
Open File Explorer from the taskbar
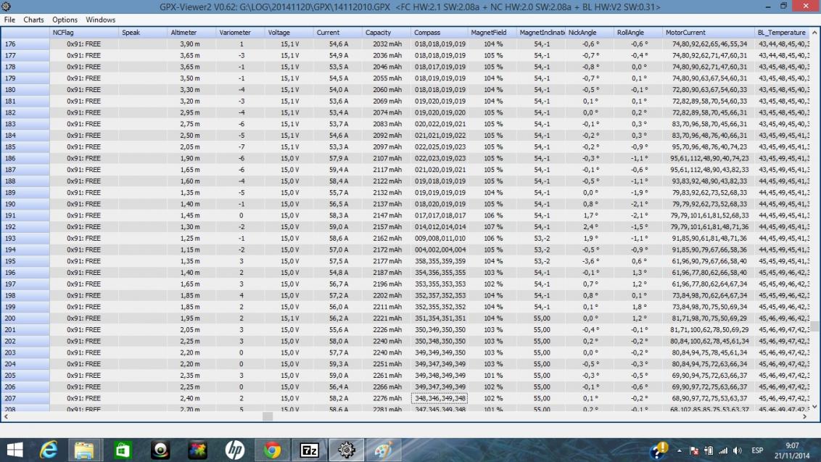85,450
